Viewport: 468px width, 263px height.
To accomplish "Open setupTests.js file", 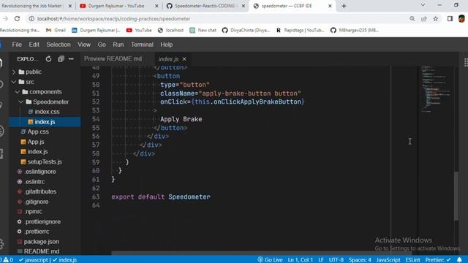I will click(45, 161).
